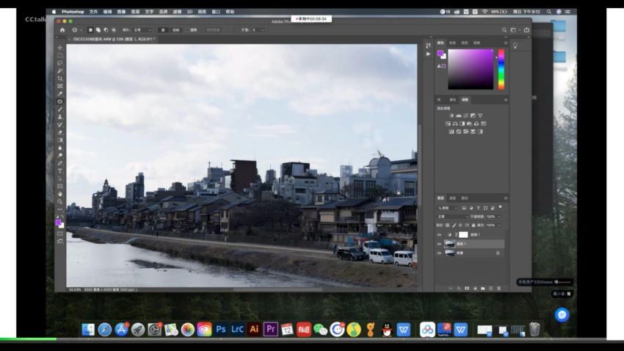
Task: Open the Color panel flyout menu
Action: pos(506,43)
